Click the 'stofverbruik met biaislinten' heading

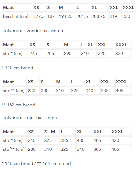[29, 118]
